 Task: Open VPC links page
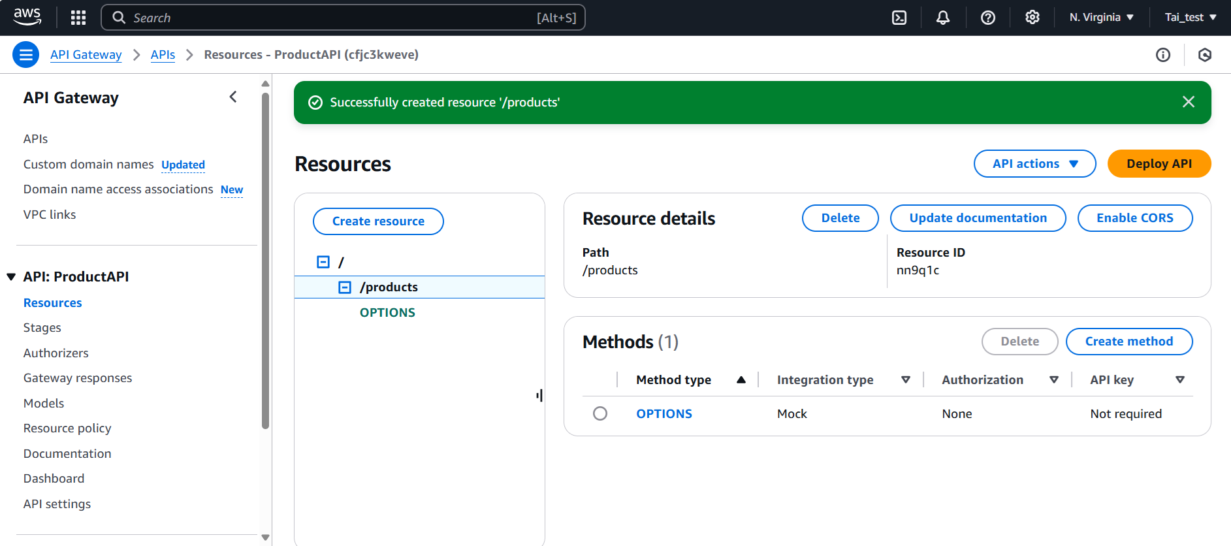[50, 215]
